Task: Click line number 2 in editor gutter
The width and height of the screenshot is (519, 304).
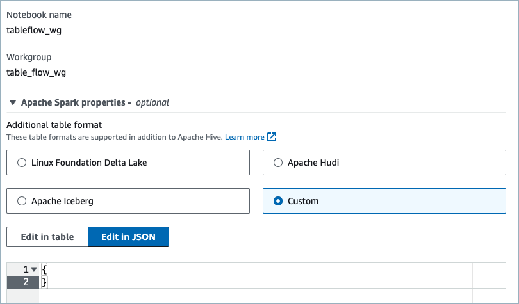Action: click(x=26, y=282)
